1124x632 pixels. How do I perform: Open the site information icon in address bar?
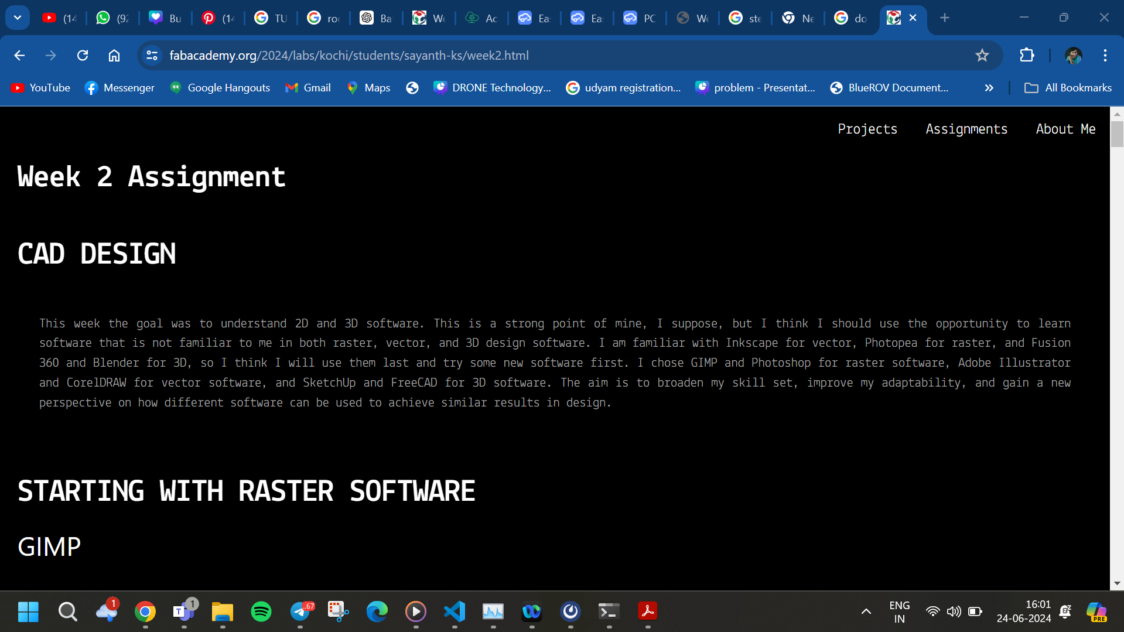[152, 55]
